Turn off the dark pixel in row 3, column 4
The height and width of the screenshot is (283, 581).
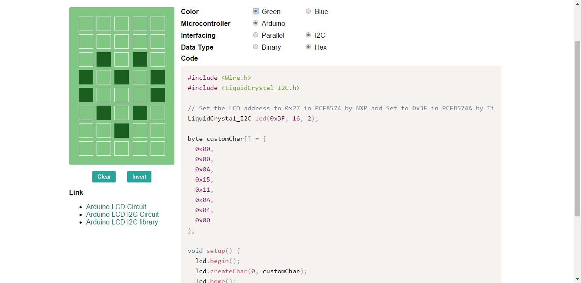click(140, 59)
